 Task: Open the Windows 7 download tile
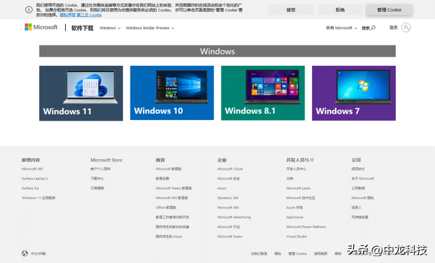[x=354, y=93]
